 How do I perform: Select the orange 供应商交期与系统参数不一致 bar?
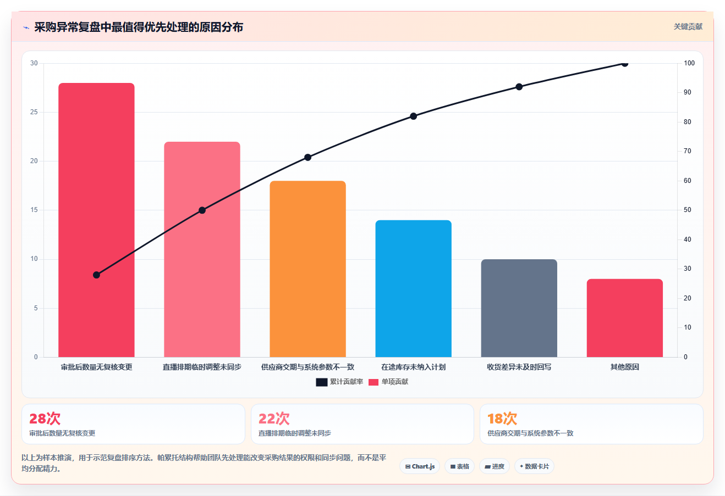[x=307, y=269]
